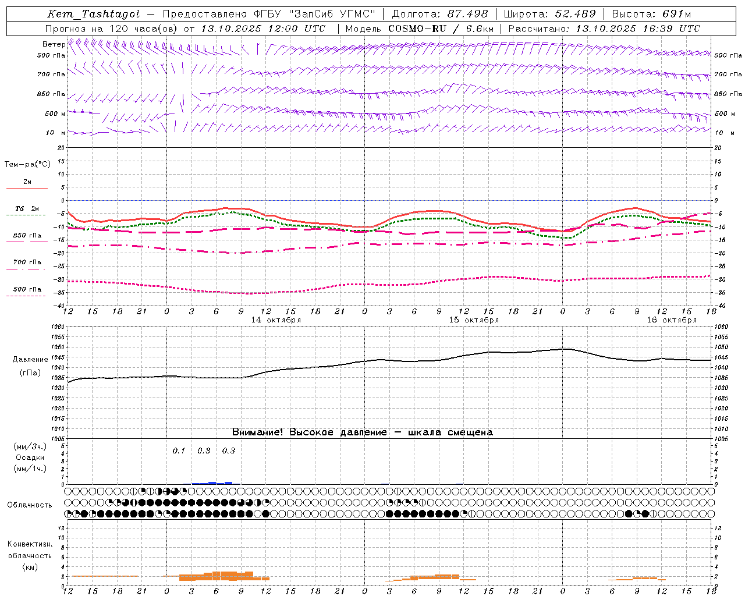Click the Осадки precipitation label
The height and width of the screenshot is (596, 745).
pos(30,457)
